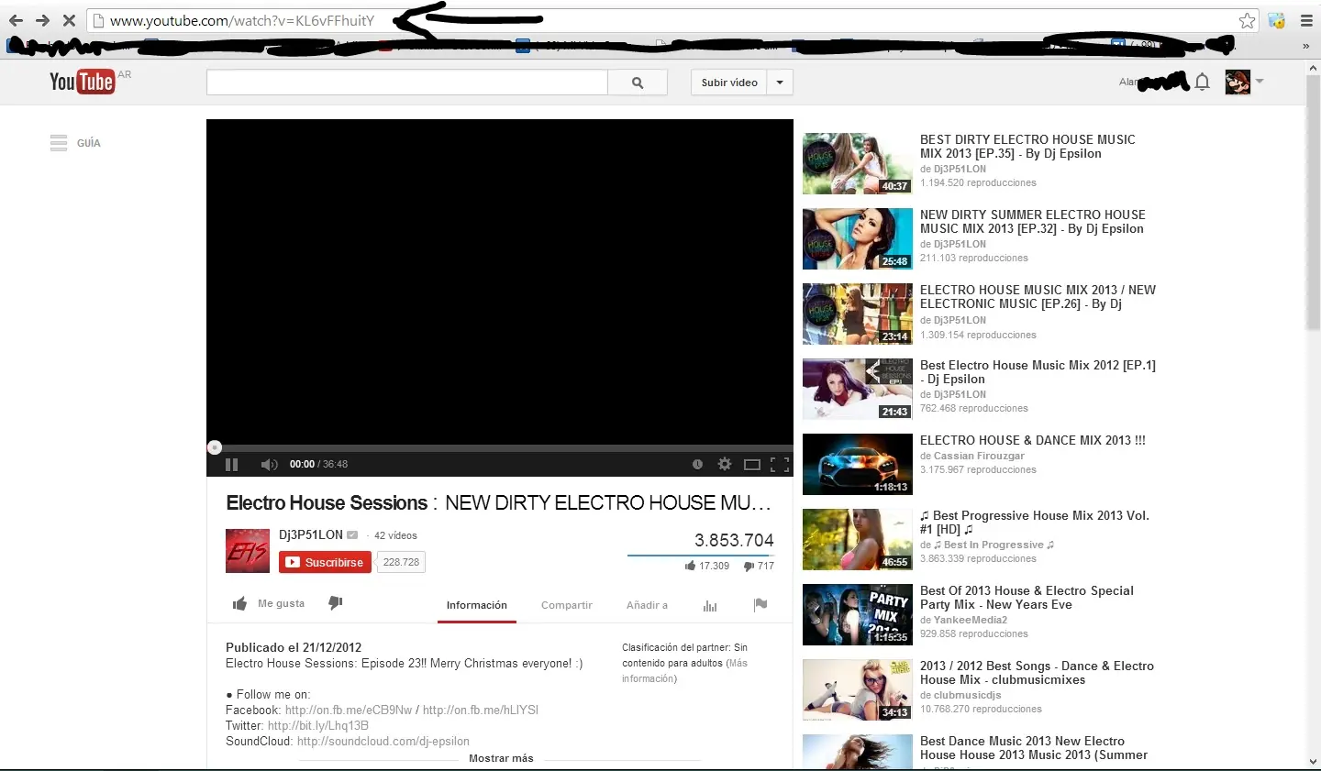Open Best Electro House Mix 2012 EP.1 title
The height and width of the screenshot is (771, 1321).
coord(1038,372)
